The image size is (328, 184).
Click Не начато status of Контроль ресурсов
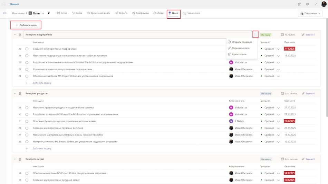point(266,94)
